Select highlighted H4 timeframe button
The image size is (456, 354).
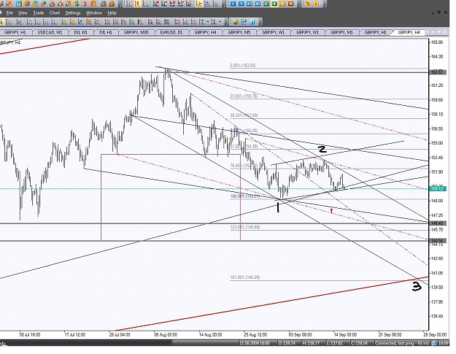(274, 4)
